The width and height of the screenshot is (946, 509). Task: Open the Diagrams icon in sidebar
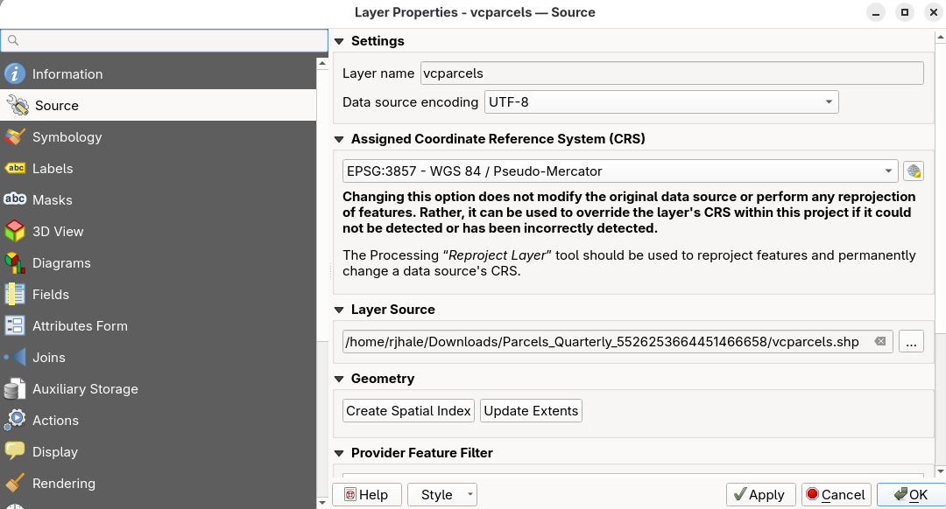[15, 263]
